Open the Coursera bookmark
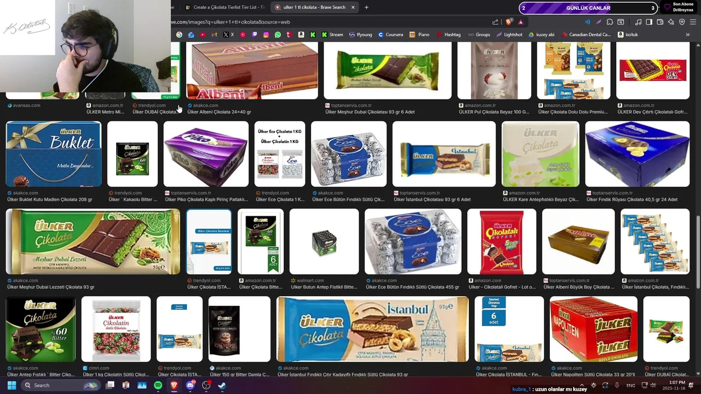 tap(390, 34)
